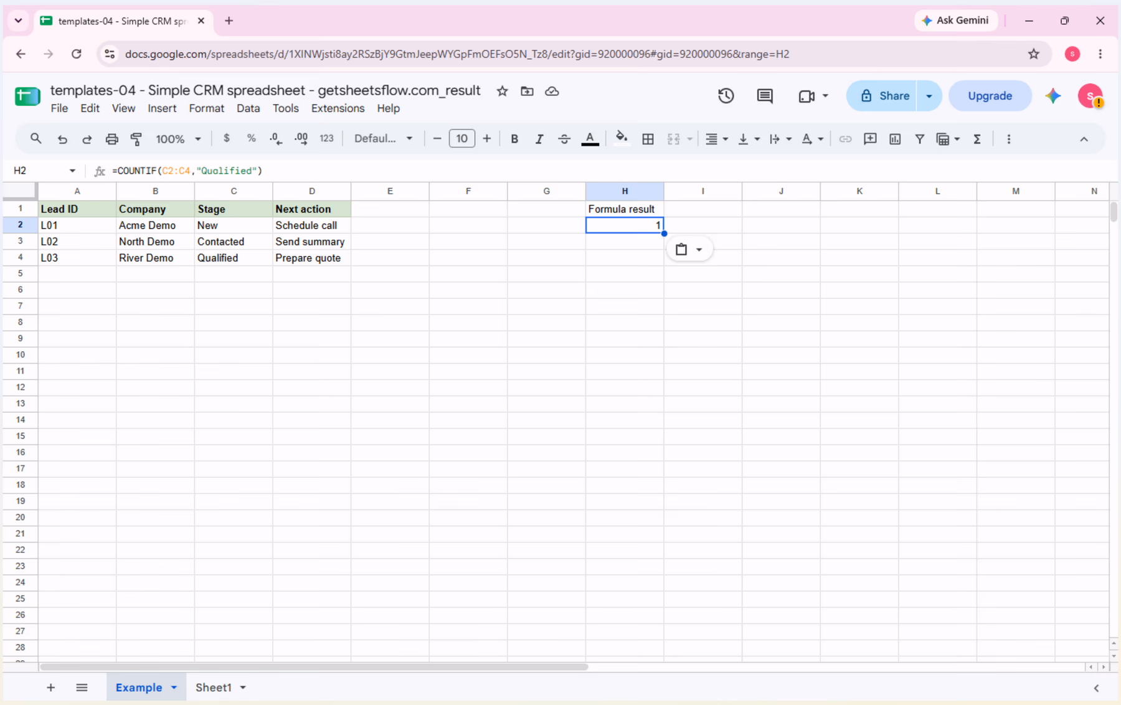Screen dimensions: 1121x705
Task: Format as currency with dollar icon
Action: coord(226,138)
